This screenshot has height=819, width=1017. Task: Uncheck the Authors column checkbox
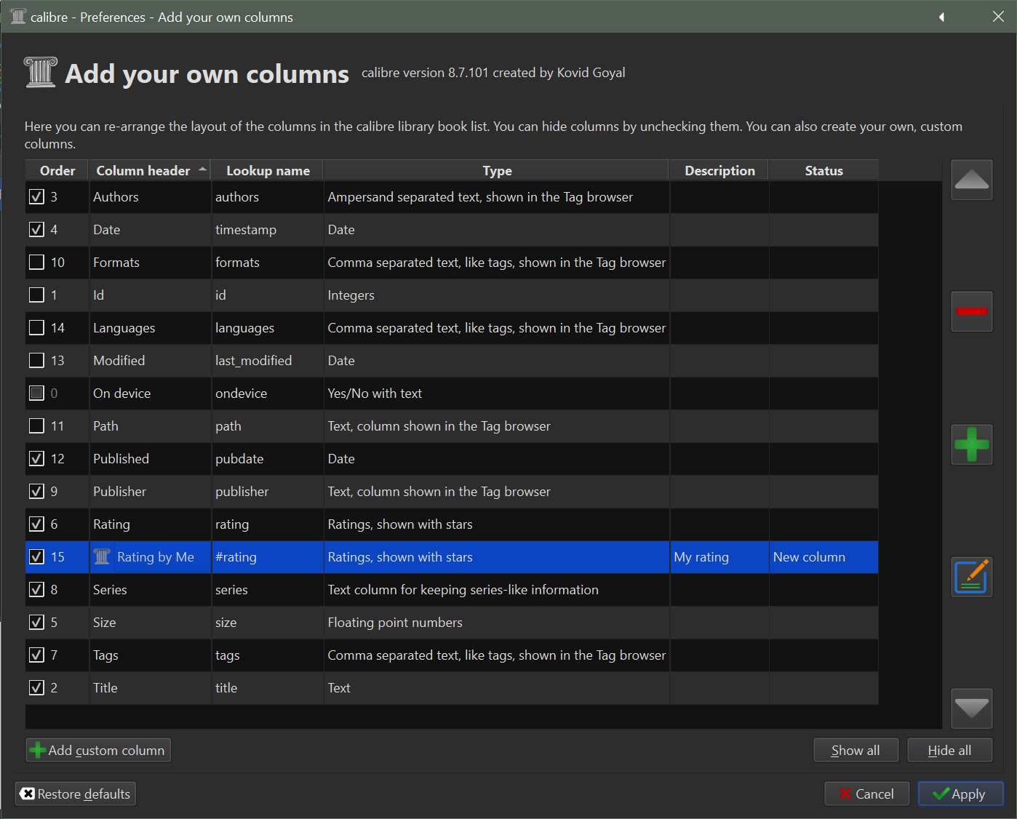pos(36,196)
